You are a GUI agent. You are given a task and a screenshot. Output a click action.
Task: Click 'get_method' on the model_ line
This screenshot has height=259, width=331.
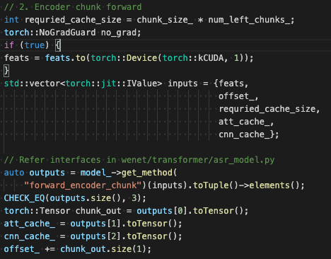click(147, 173)
